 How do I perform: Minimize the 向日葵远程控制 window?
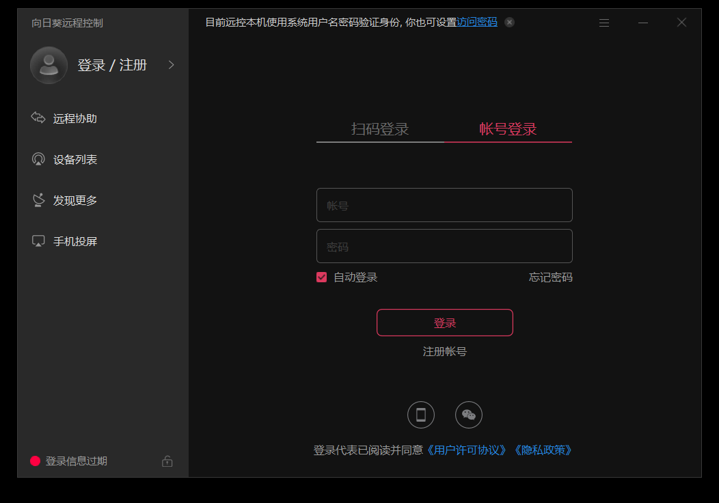pos(643,23)
